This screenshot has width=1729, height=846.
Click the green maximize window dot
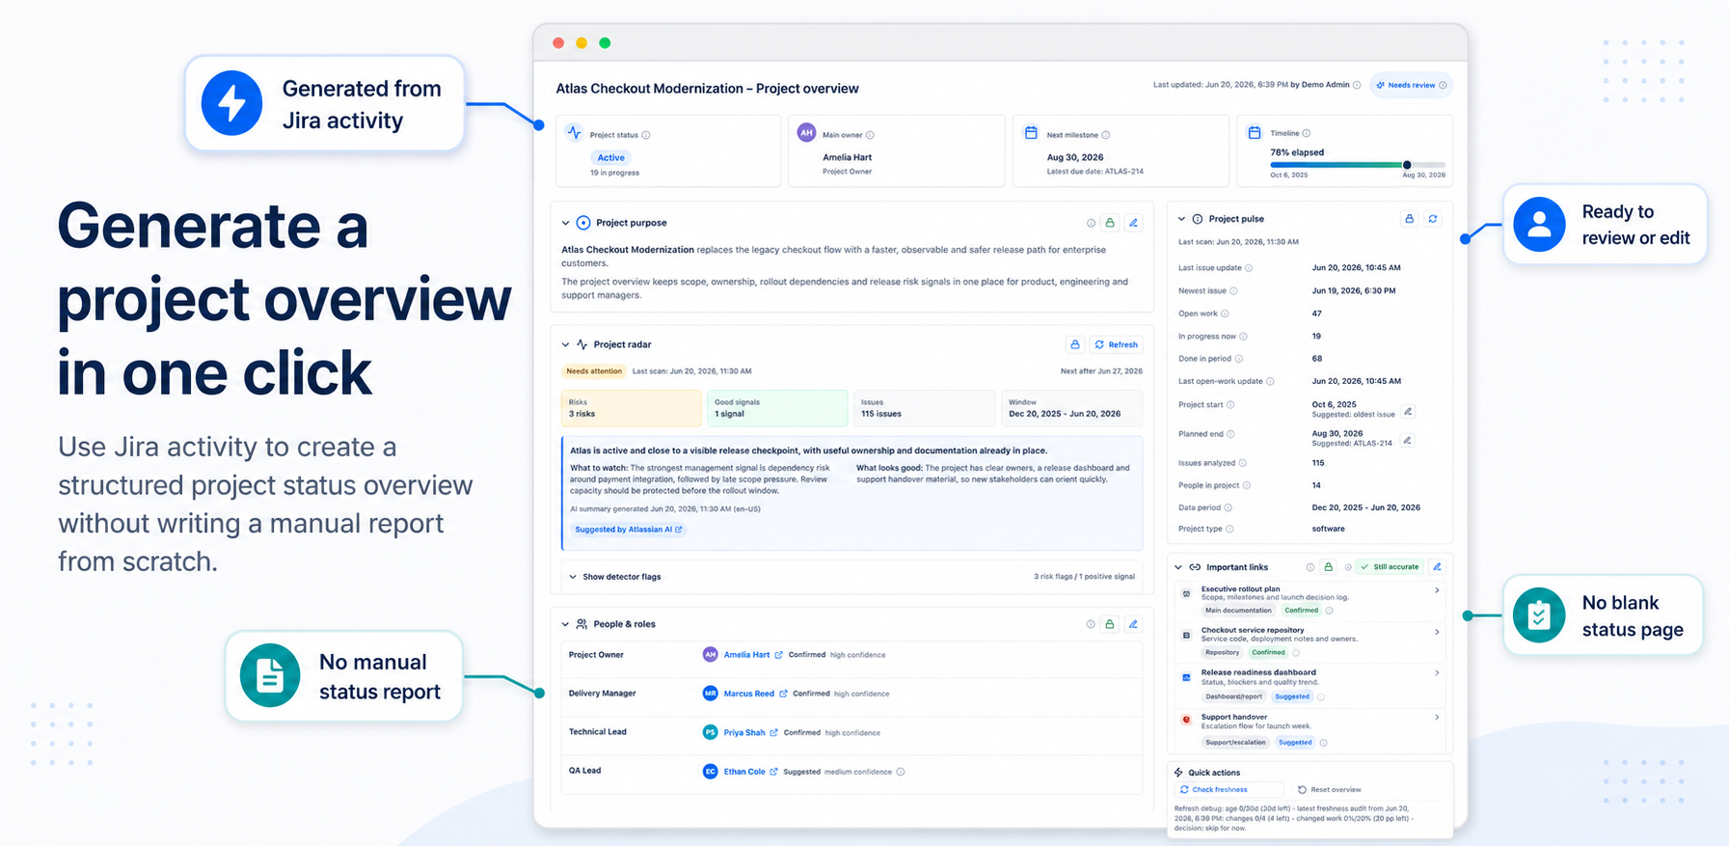605,42
